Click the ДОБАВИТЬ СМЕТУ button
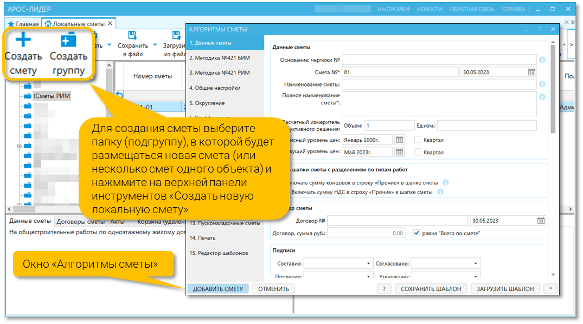 [218, 289]
